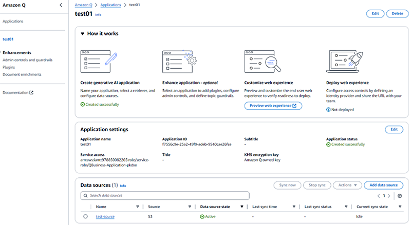411x225 pixels.
Task: Open the Applications sidebar link
Action: (13, 21)
